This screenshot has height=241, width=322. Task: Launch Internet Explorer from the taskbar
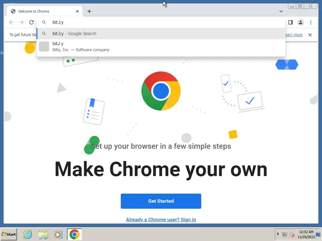point(28,234)
